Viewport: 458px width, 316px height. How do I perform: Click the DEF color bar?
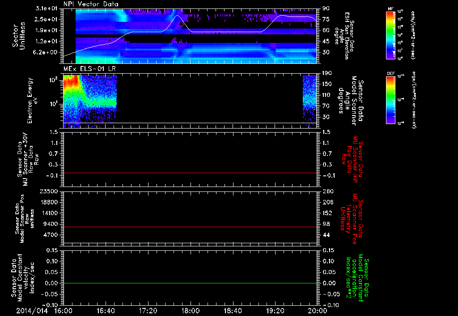pos(390,100)
